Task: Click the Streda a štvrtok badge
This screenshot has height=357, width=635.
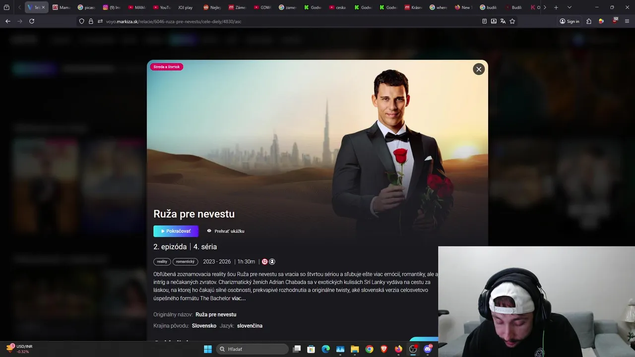Action: click(167, 67)
